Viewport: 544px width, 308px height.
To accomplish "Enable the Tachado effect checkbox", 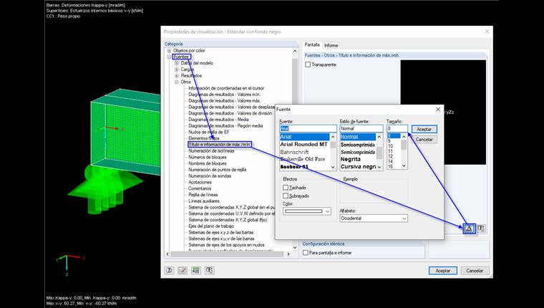I will click(286, 188).
